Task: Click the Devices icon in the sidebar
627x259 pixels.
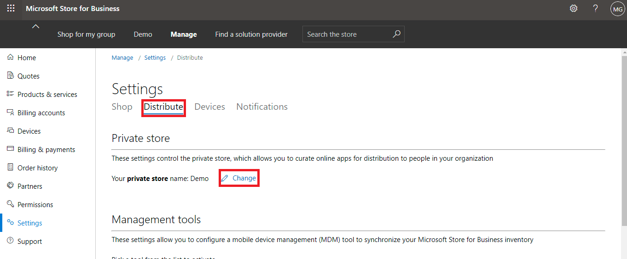Action: (x=11, y=131)
